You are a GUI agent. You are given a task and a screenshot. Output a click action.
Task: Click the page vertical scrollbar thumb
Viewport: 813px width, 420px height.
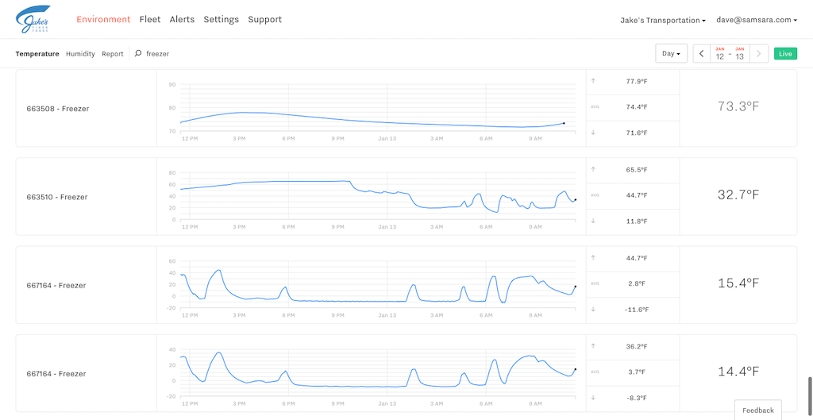coord(809,395)
